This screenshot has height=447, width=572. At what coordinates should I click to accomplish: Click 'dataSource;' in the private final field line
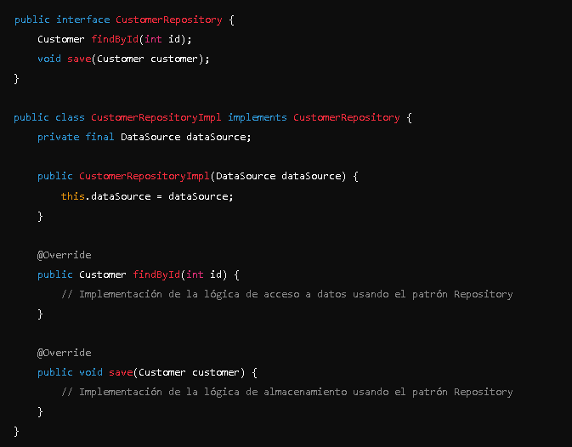point(219,137)
